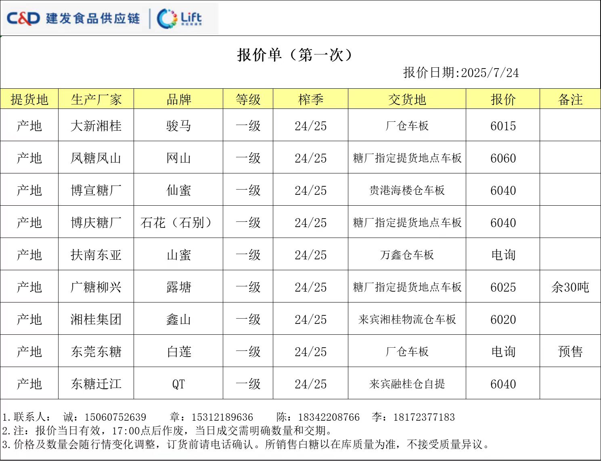Click the Lift logo icon
The height and width of the screenshot is (461, 601).
(x=179, y=19)
